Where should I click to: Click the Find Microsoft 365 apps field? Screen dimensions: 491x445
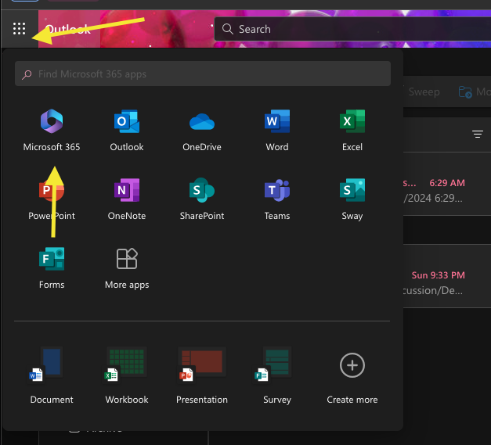point(202,74)
